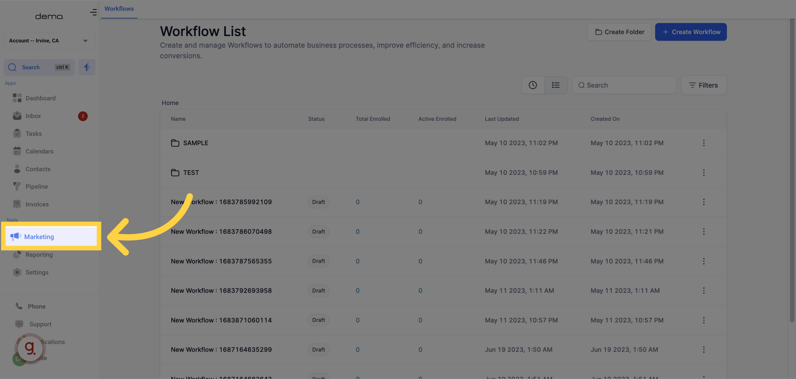The width and height of the screenshot is (796, 379).
Task: Open Inbox from the sidebar
Action: pos(27,116)
